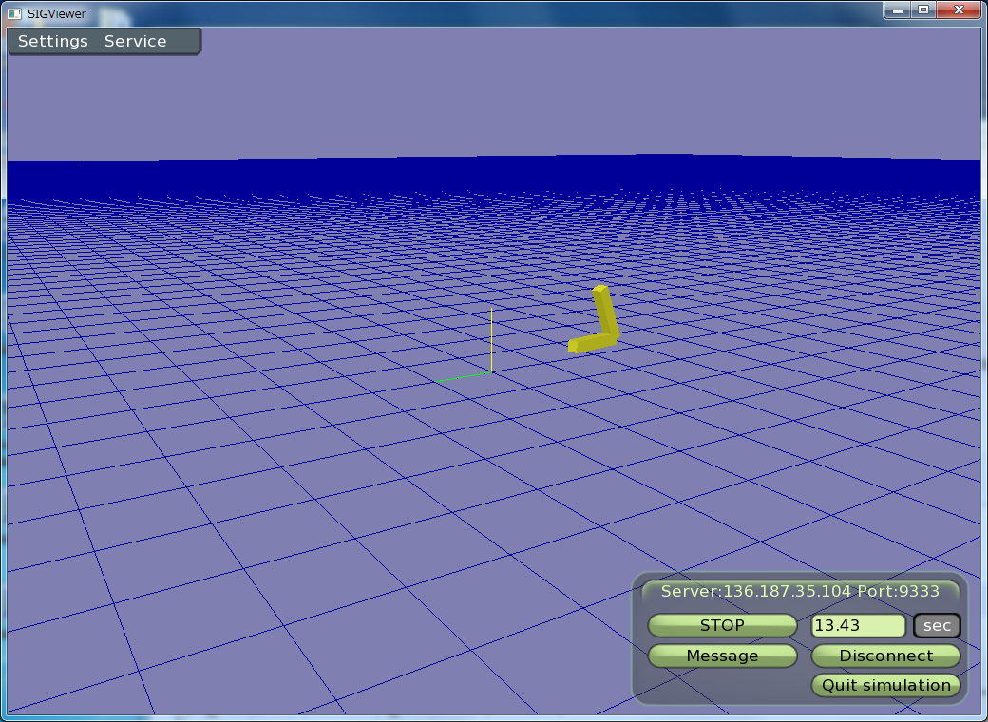This screenshot has width=988, height=722.
Task: Maximize the SIGViewer window
Action: [922, 9]
